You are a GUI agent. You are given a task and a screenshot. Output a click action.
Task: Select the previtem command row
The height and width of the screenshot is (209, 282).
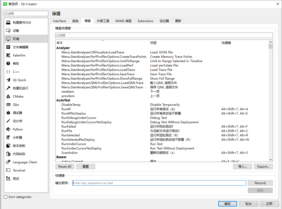(x=162, y=96)
